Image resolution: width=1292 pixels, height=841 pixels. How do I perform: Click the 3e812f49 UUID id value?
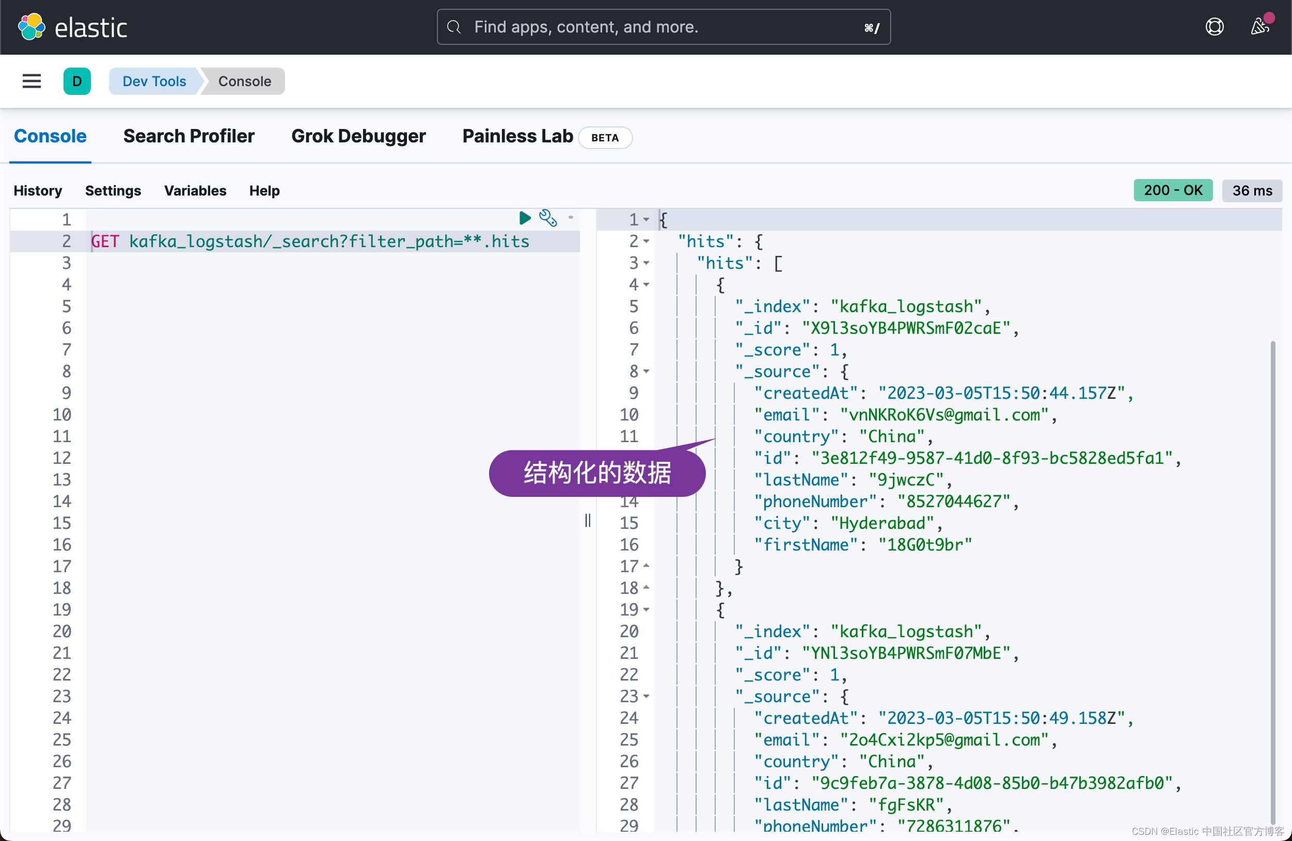pos(992,458)
